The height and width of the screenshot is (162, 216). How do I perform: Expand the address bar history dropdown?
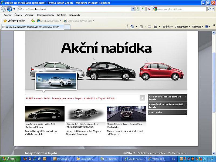tap(133, 9)
